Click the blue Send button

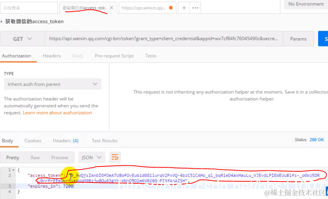pos(323,39)
